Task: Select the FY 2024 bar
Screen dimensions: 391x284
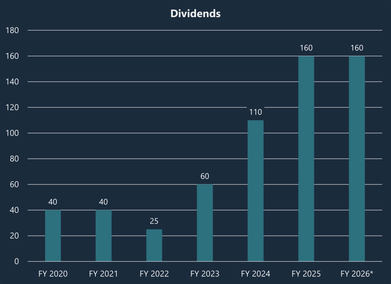Action: tap(255, 191)
